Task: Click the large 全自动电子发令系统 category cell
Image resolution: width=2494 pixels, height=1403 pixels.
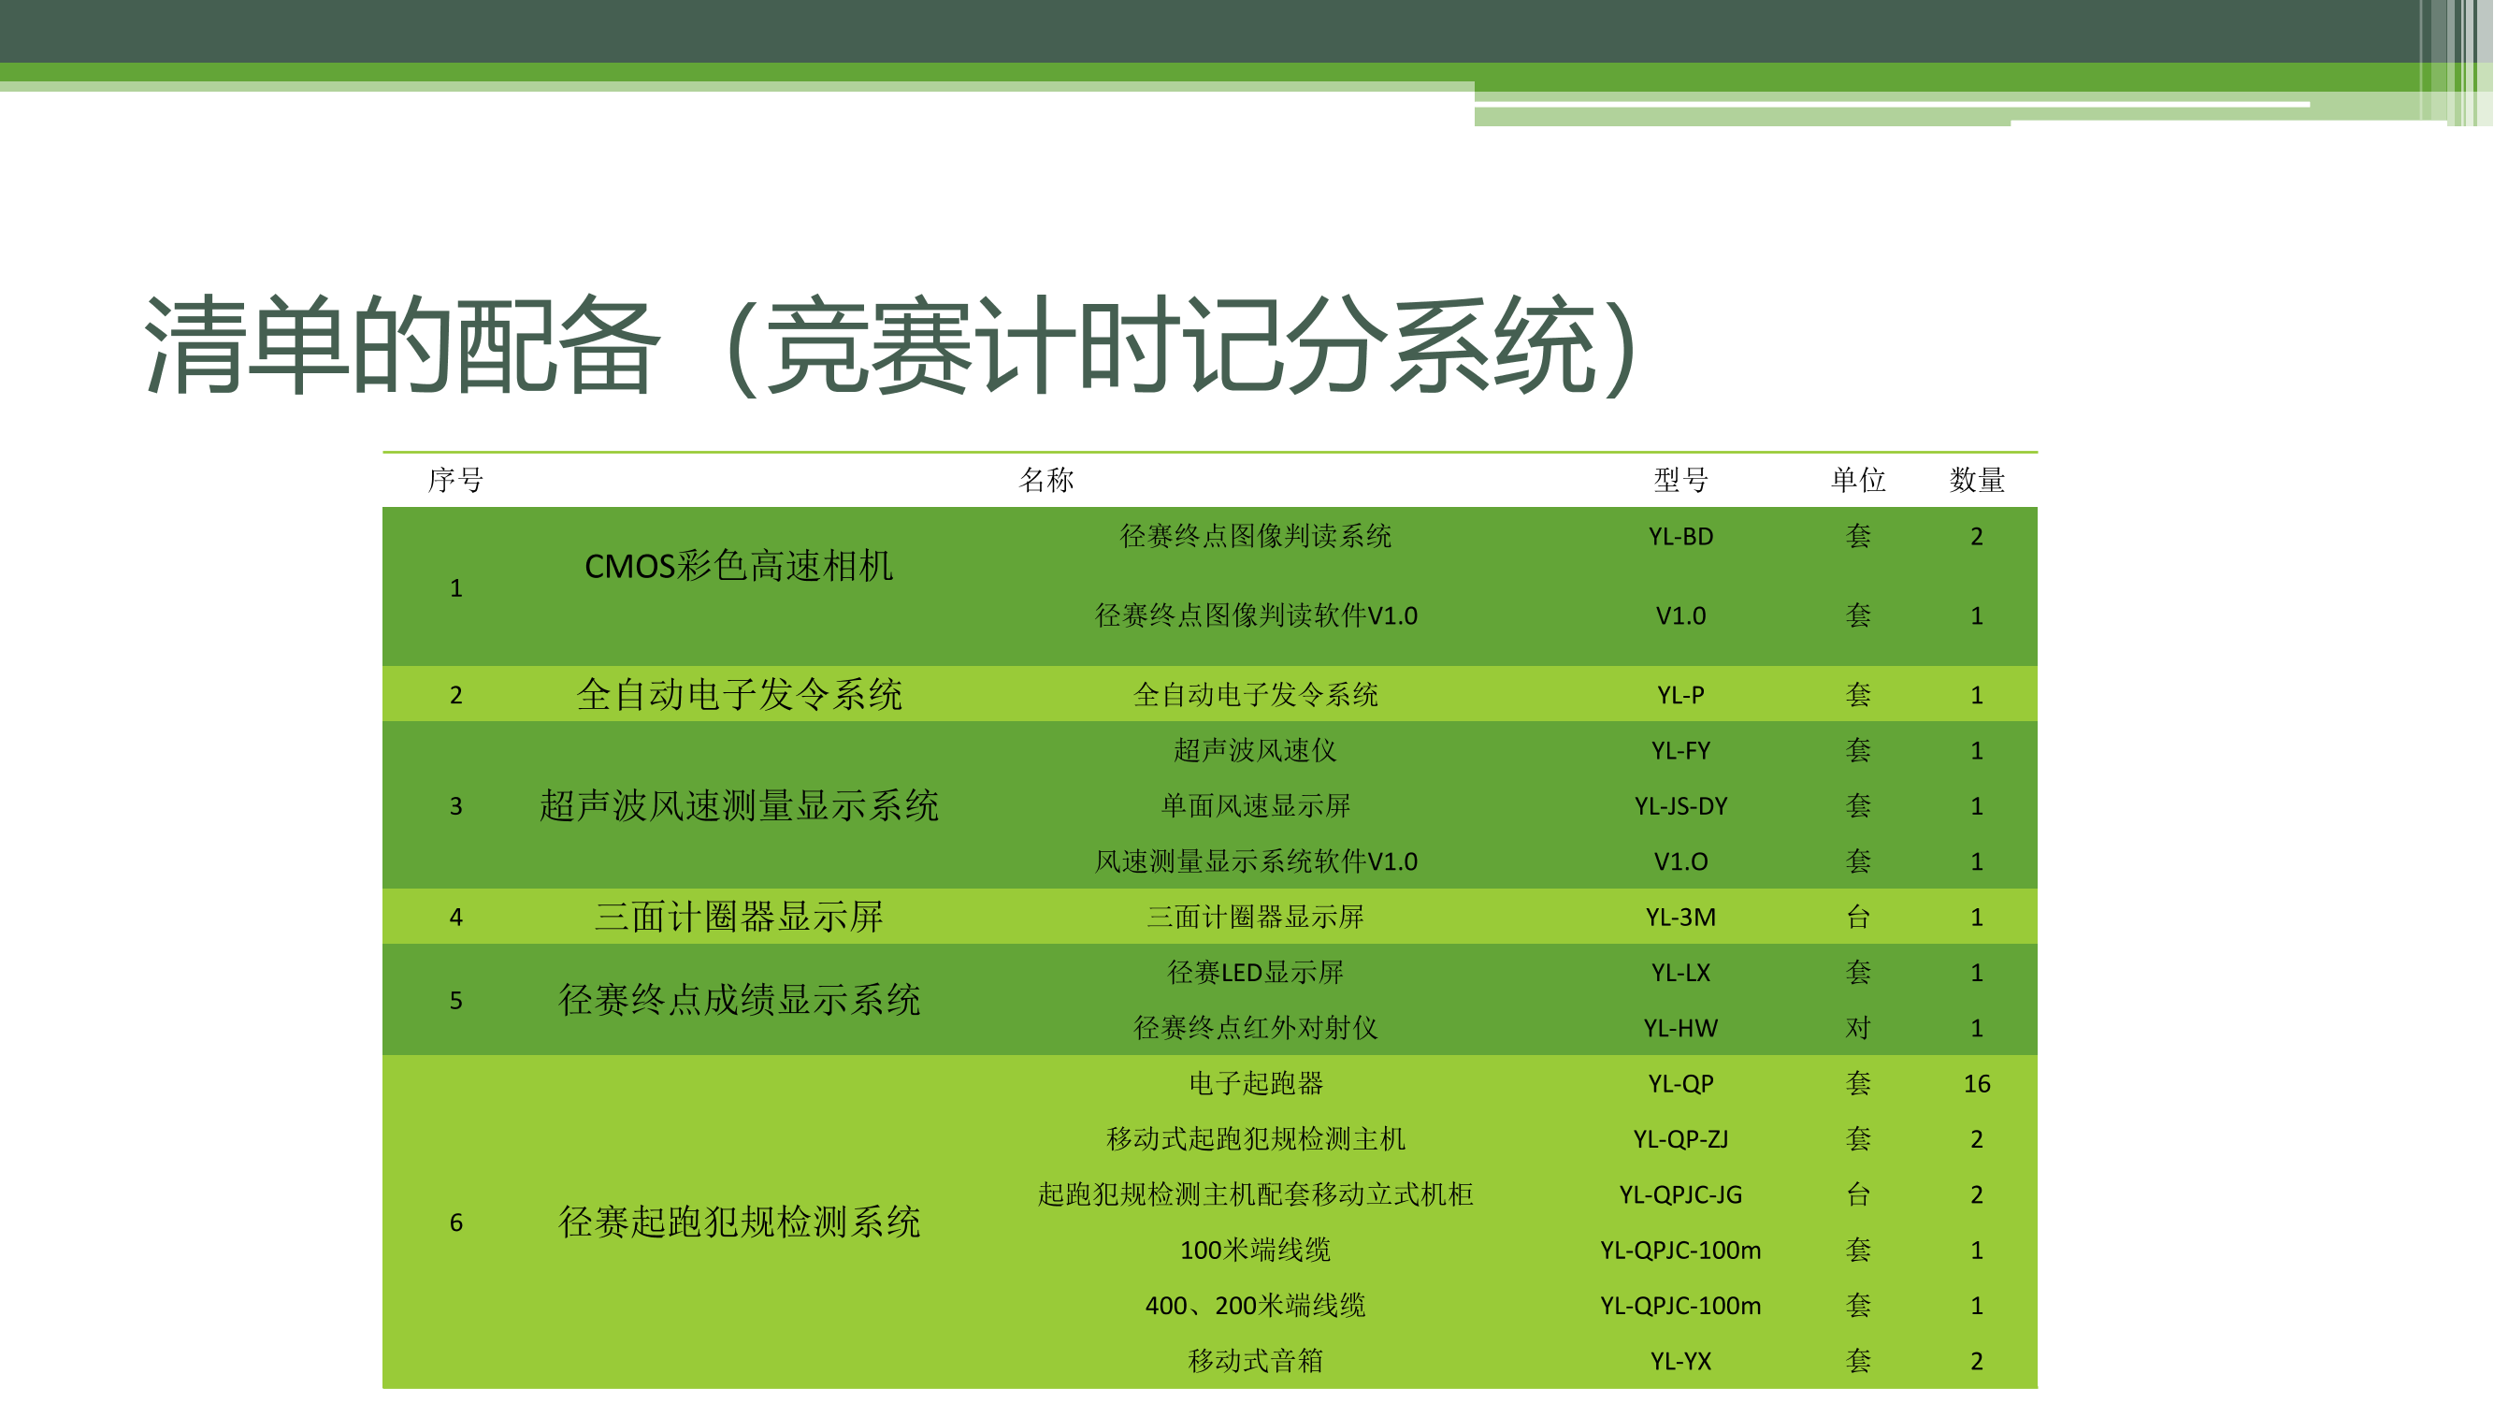Action: point(739,694)
